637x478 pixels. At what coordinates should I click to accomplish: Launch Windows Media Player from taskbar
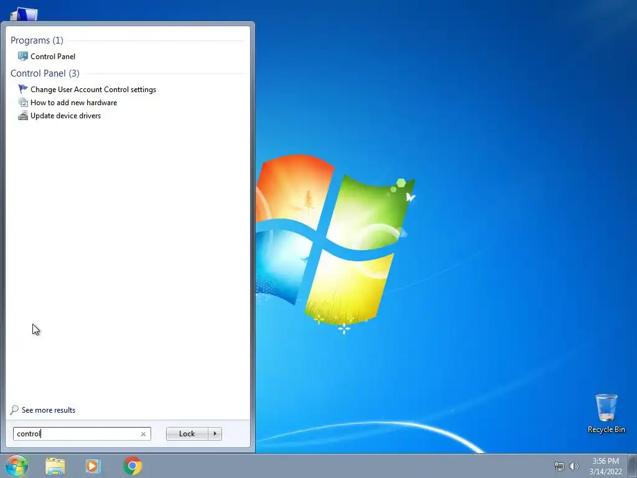point(93,466)
